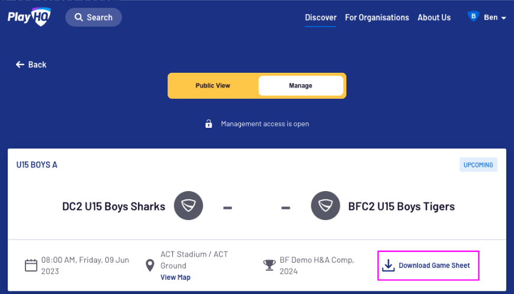
Task: Click the Download Game Sheet button
Action: 428,266
